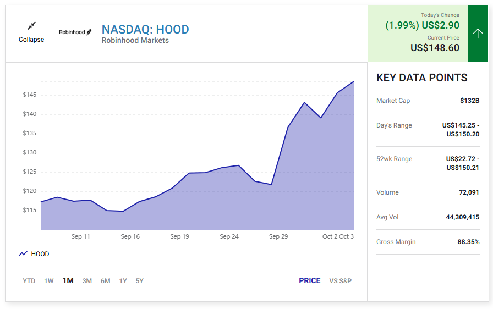Screen dimensions: 493x309
Task: Click the HOOD legend line icon
Action: tap(23, 253)
